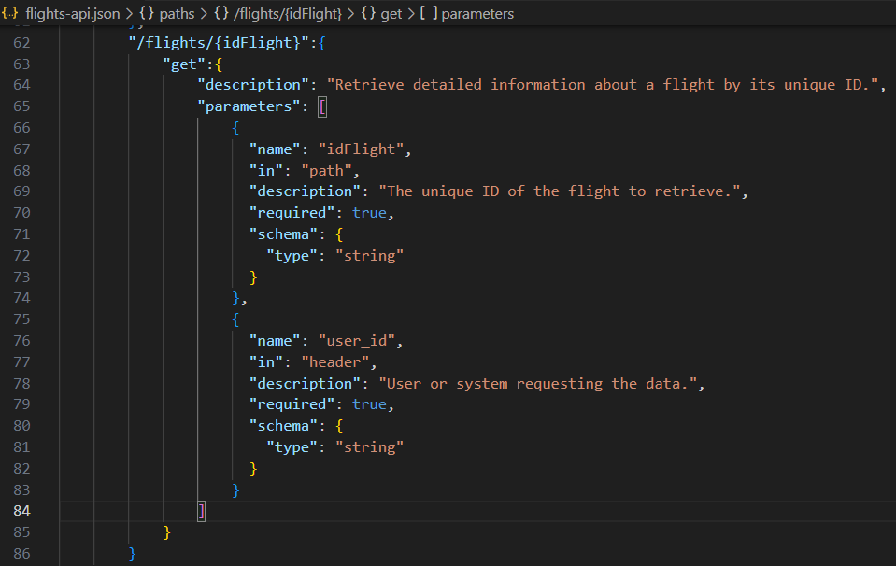Click the opening brace on line 66
This screenshot has width=896, height=566.
click(x=235, y=128)
